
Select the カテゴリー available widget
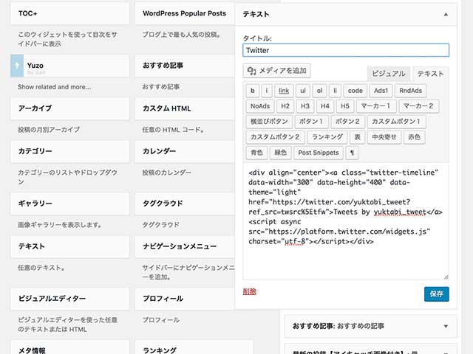coord(70,151)
